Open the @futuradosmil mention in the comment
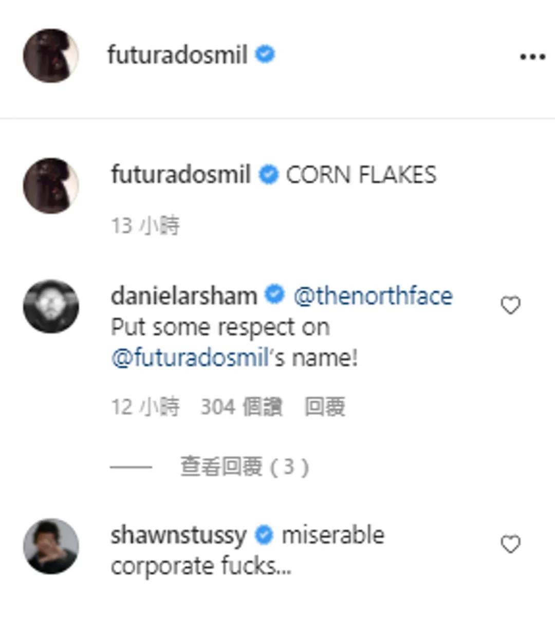The width and height of the screenshot is (555, 634). pos(190,358)
